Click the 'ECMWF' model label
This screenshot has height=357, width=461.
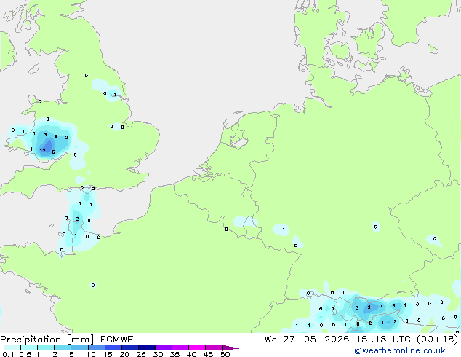(117, 340)
